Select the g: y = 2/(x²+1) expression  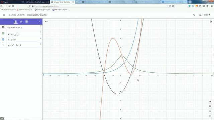tap(14, 34)
